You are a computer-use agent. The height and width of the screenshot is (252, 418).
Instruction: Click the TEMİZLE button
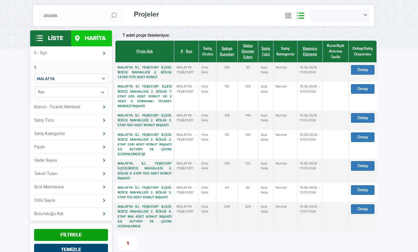(x=71, y=248)
